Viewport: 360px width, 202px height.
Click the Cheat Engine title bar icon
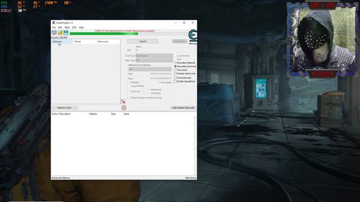point(54,22)
